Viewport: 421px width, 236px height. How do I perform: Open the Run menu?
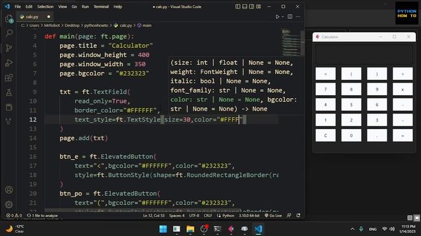pyautogui.click(x=85, y=7)
